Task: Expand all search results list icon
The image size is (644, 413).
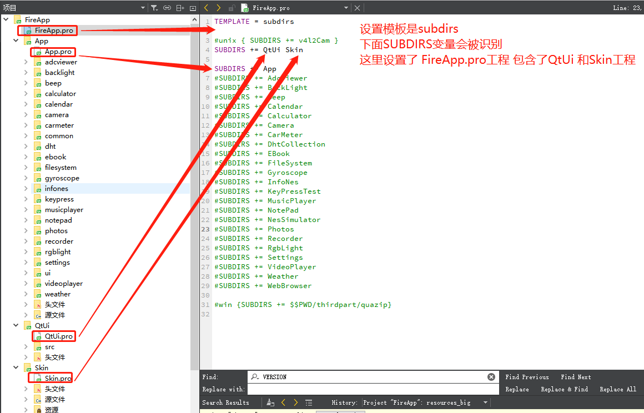Action: click(309, 403)
